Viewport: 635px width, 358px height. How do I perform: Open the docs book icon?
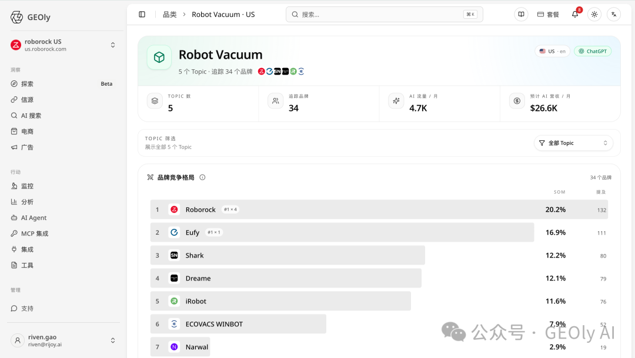pos(521,15)
